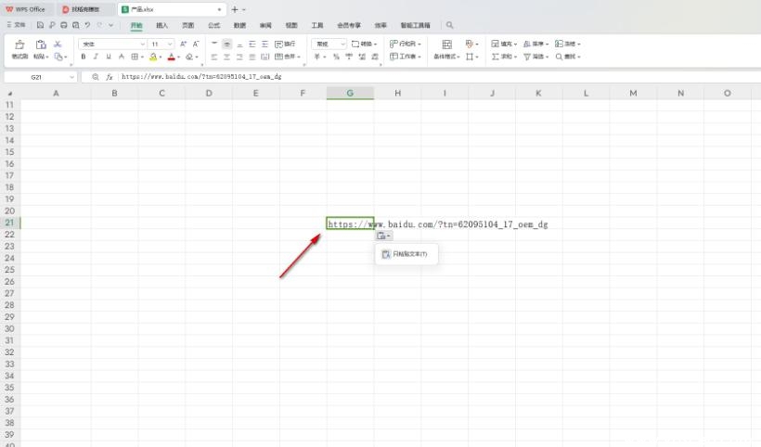Click the Save icon in quick toolbar

click(x=40, y=25)
